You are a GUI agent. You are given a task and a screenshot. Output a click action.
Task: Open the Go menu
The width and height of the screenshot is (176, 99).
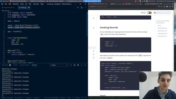26,4
